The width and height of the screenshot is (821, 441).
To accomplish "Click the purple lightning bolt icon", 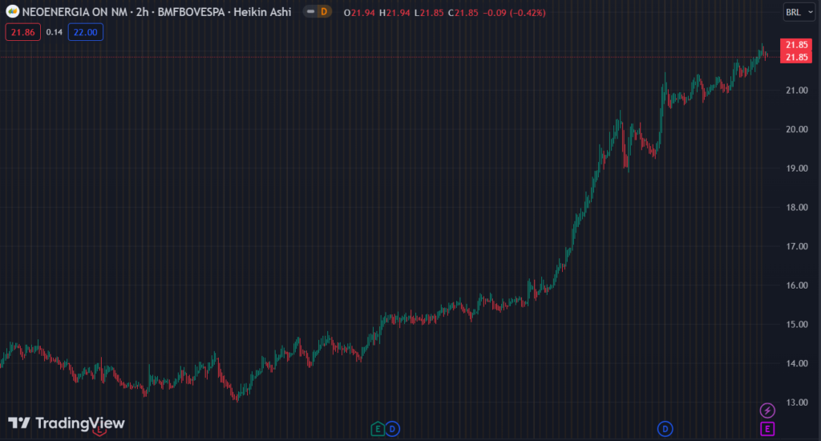I will 767,410.
